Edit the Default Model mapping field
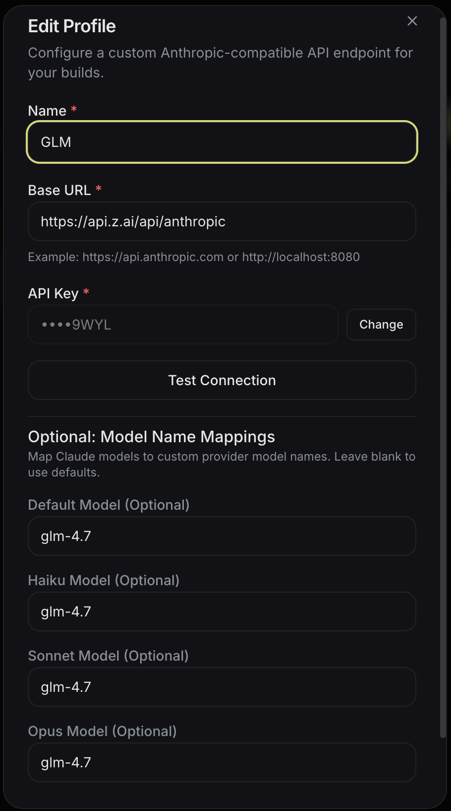The image size is (451, 811). 222,536
